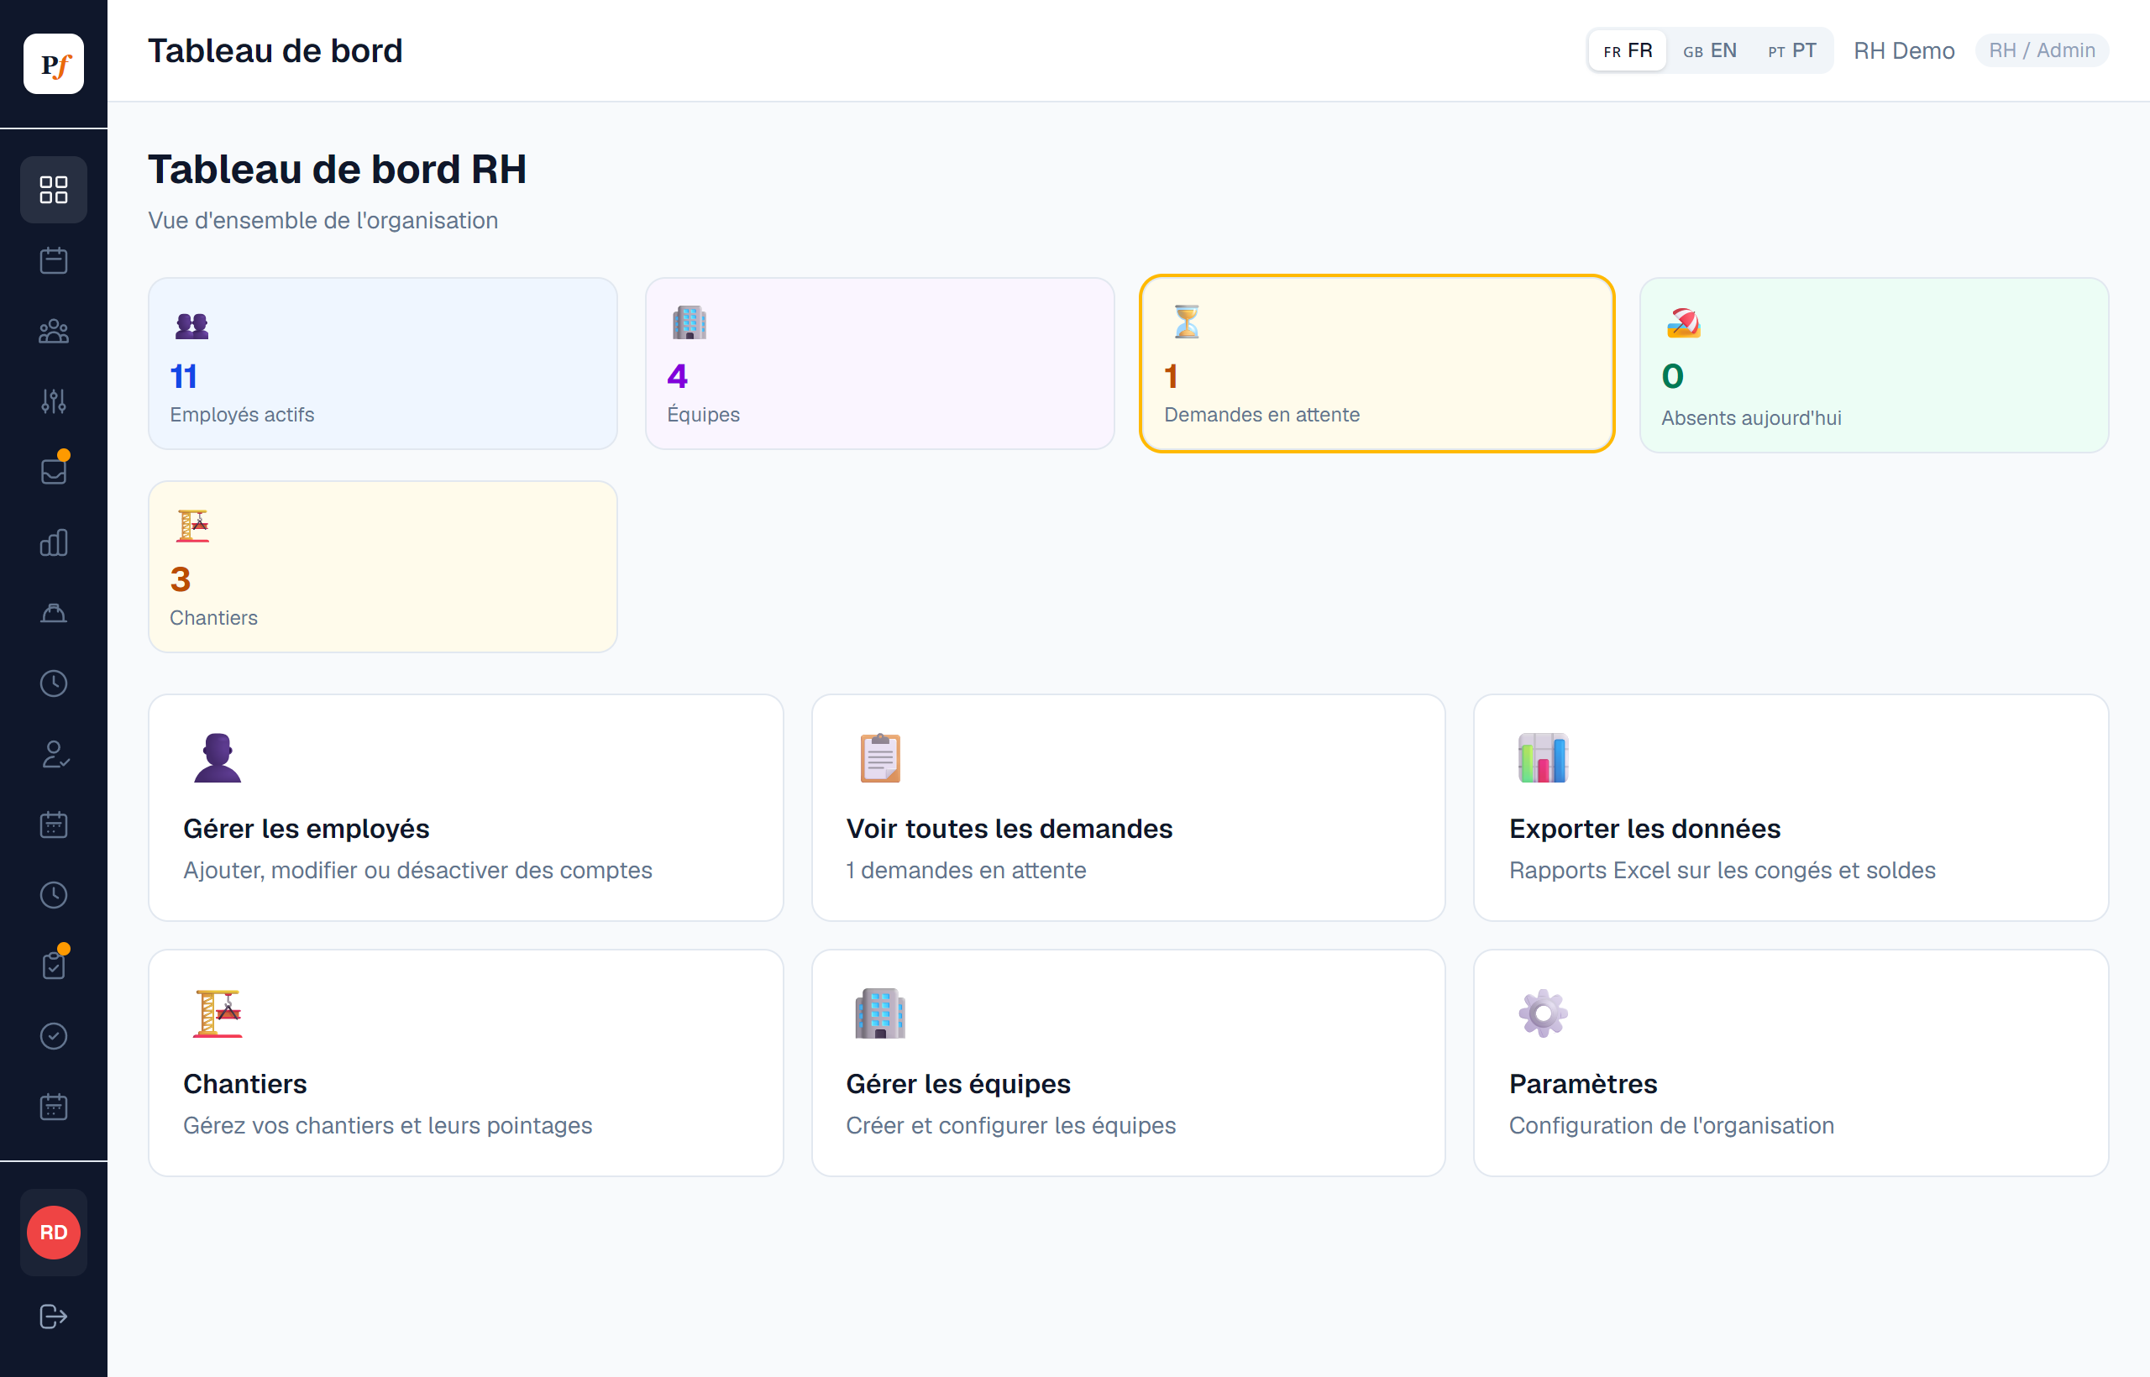Image resolution: width=2150 pixels, height=1377 pixels.
Task: Open the dashboard grid icon in sidebar
Action: [x=54, y=190]
